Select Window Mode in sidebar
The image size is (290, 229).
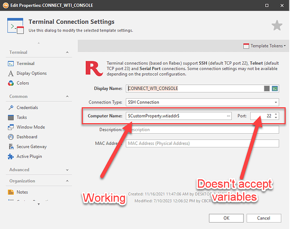coord(30,127)
